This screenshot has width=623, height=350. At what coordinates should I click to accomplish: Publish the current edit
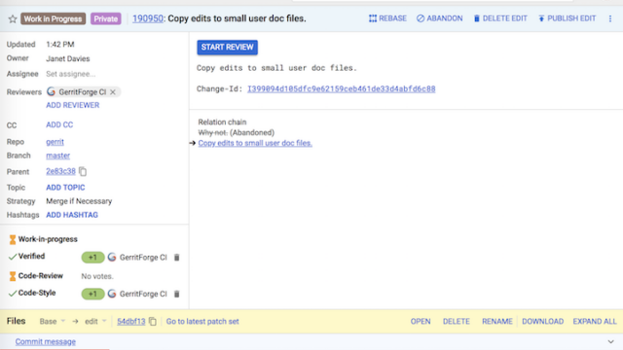point(567,18)
